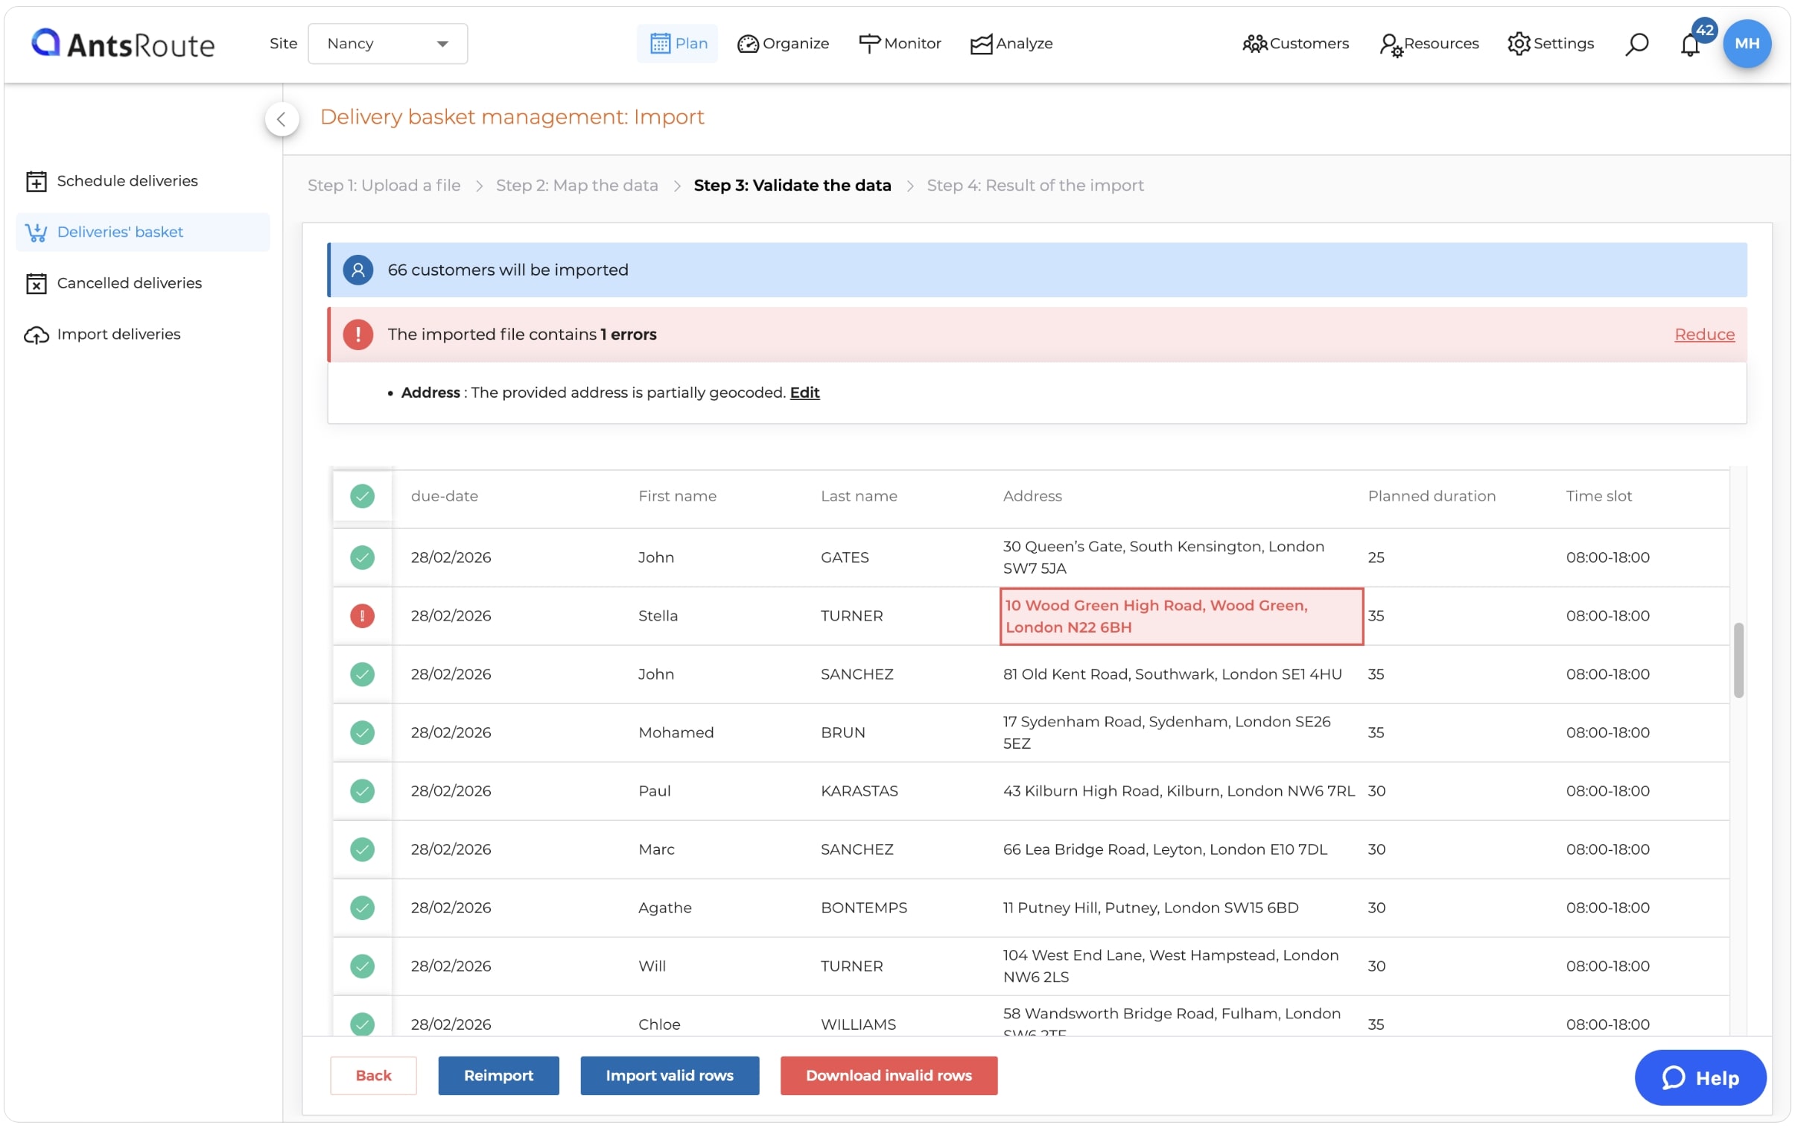The image size is (1795, 1128).
Task: Click the Last name column header
Action: (859, 495)
